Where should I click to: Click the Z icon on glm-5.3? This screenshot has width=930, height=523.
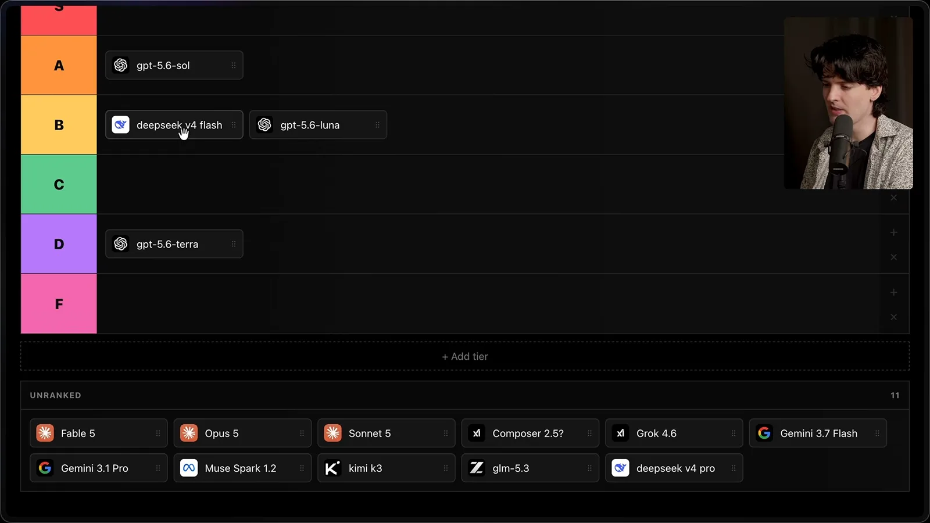[477, 468]
